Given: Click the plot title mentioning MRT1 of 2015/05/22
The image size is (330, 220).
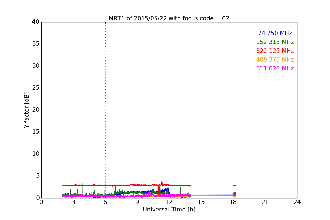Looking at the screenshot, I should pos(169,18).
